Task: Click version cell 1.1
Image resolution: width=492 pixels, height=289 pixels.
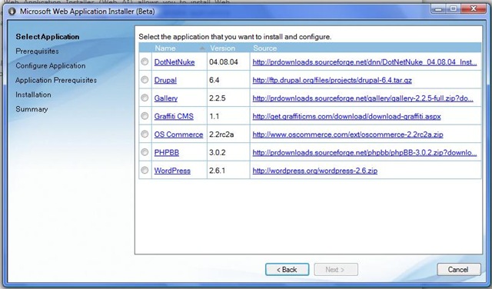Action: click(x=228, y=116)
